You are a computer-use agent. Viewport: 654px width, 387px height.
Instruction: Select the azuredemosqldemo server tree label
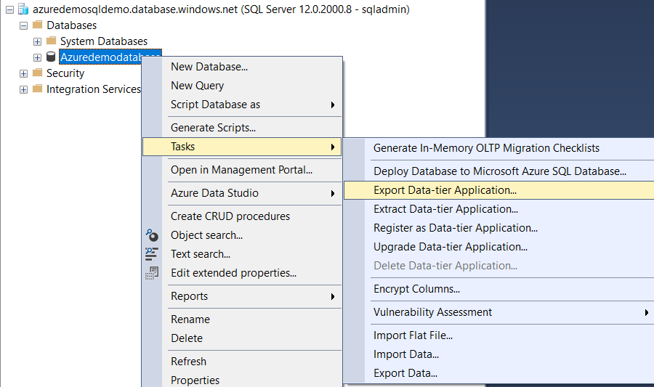pos(221,9)
